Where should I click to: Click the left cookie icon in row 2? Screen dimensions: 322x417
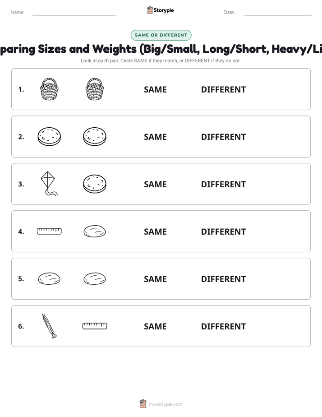click(49, 136)
